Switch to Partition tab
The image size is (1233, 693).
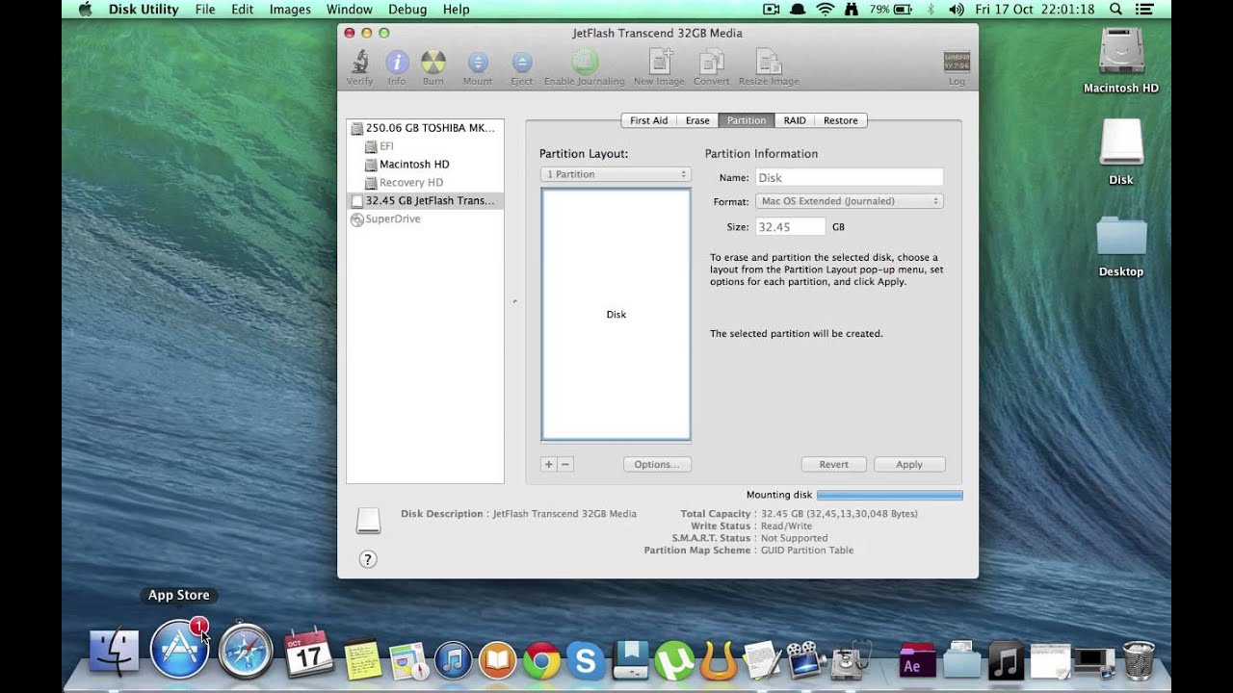747,120
